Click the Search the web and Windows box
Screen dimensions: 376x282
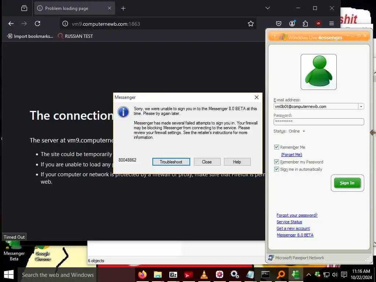58,275
